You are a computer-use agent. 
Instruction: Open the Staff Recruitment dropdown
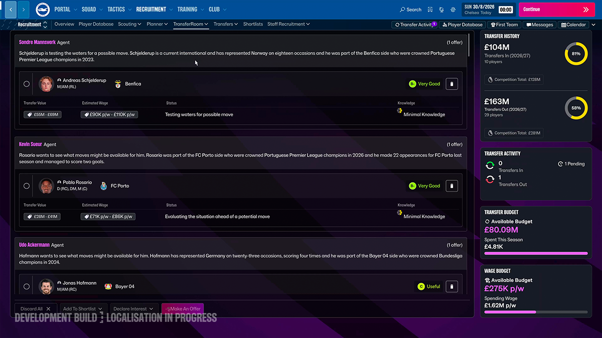coord(288,24)
